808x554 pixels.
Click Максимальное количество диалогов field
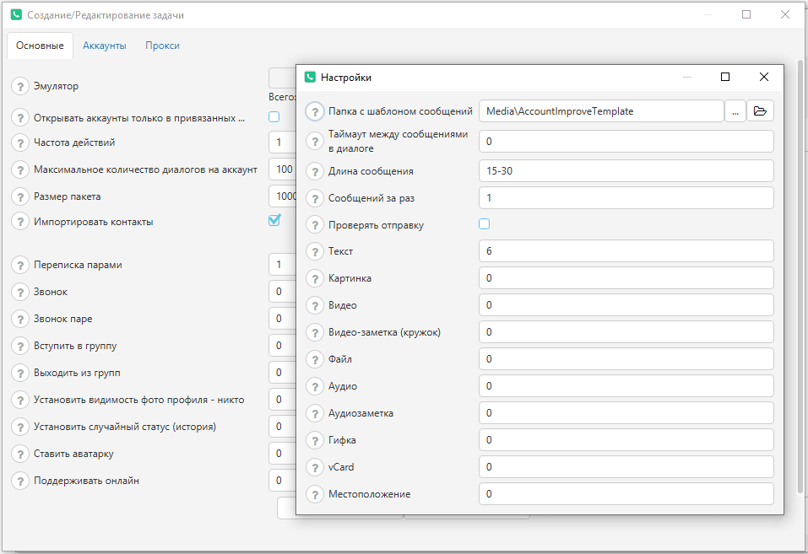tap(282, 169)
